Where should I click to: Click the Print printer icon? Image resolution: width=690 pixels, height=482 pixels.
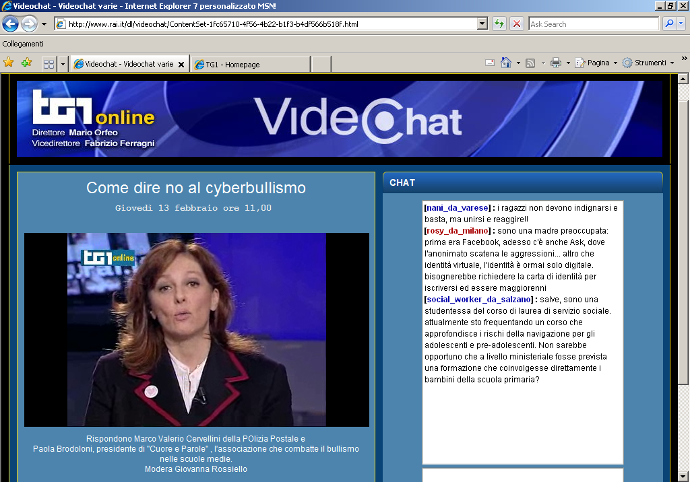tap(556, 63)
